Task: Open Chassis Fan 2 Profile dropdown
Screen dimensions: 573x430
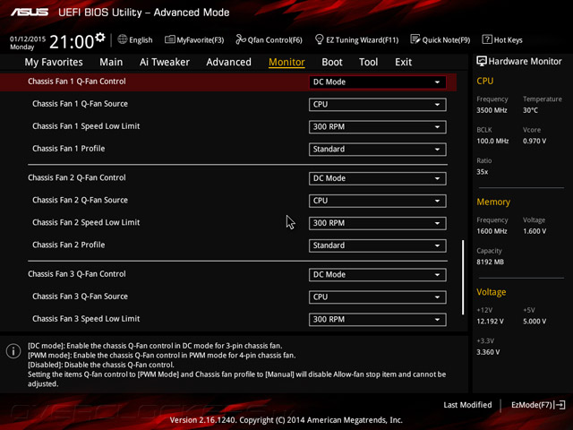Action: [378, 245]
